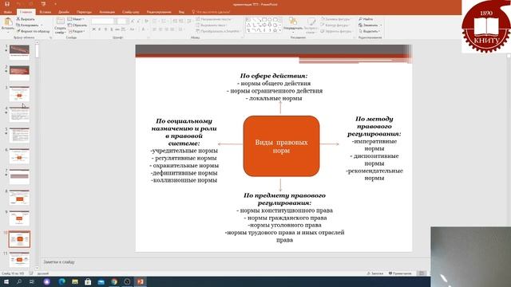This screenshot has height=287, width=511.
Task: Open Quick Styles (Экспресс-стили)
Action: pyautogui.click(x=311, y=26)
